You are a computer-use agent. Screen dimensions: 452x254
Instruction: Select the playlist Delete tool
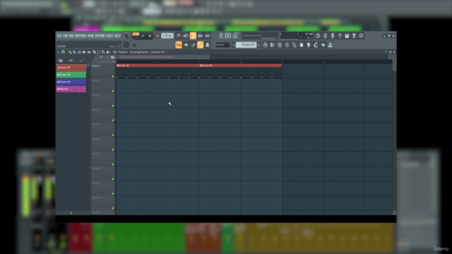pyautogui.click(x=80, y=52)
